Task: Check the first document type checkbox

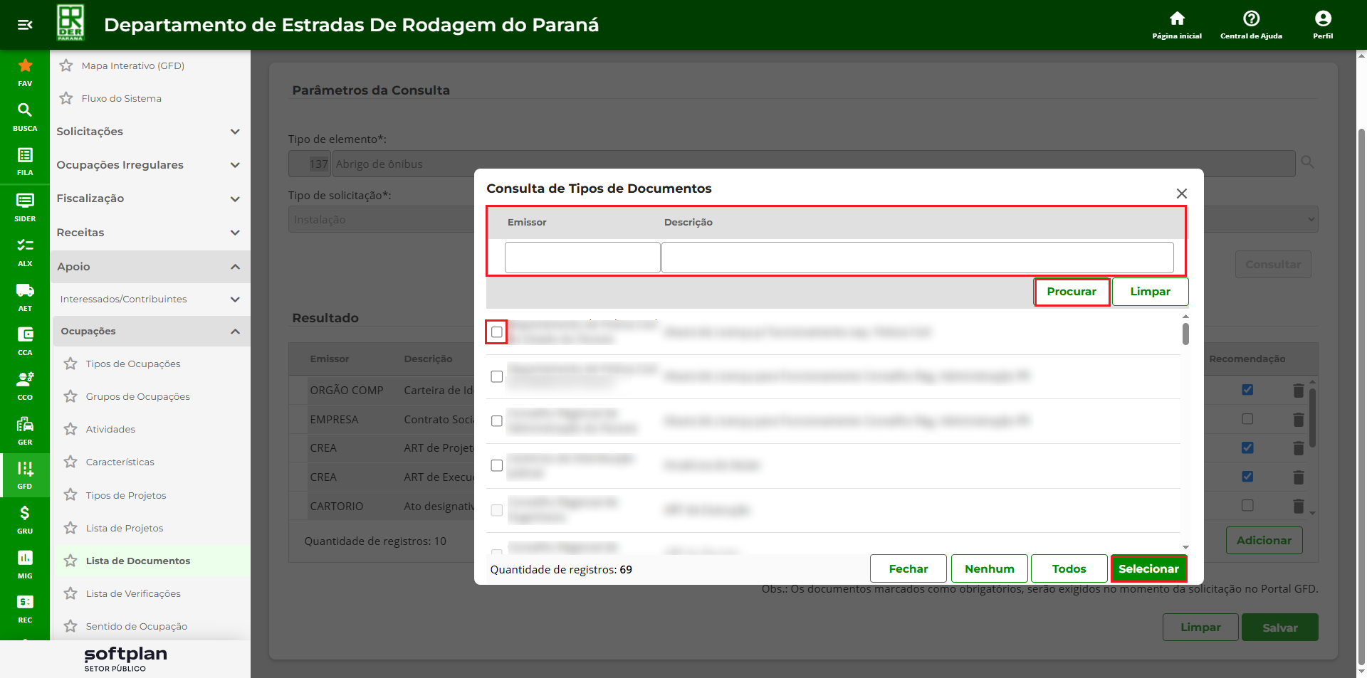Action: coord(497,332)
